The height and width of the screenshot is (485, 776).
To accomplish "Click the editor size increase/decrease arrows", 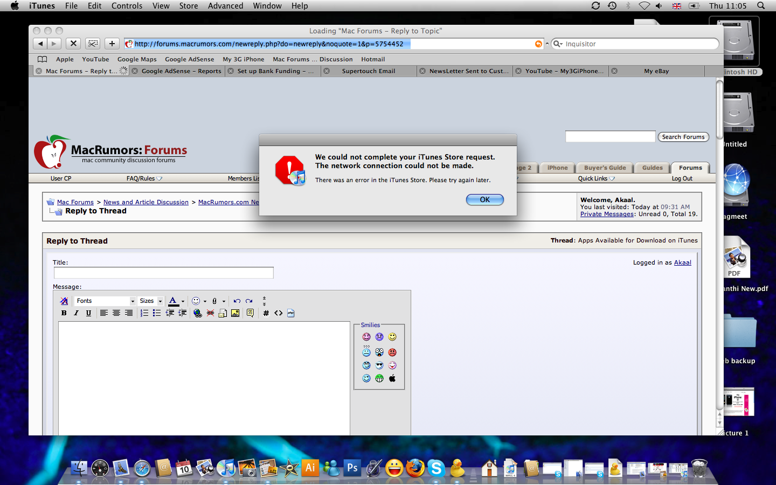I will coord(264,301).
